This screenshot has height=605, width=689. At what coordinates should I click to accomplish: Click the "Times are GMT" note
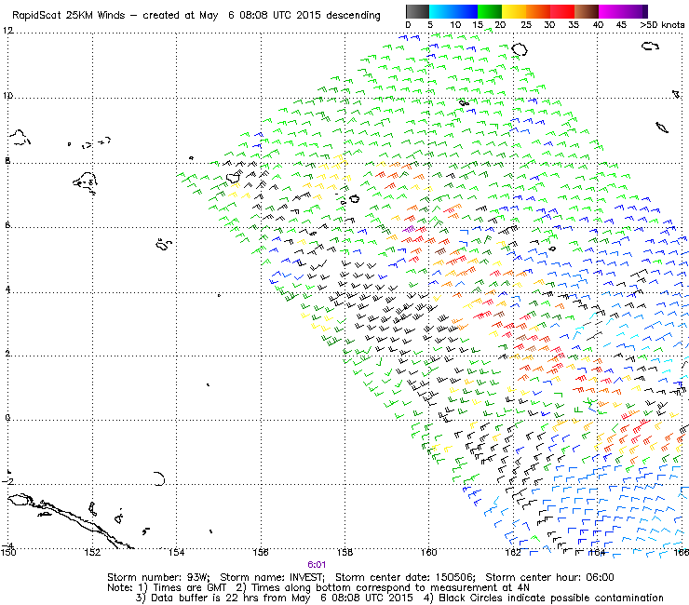click(x=189, y=588)
